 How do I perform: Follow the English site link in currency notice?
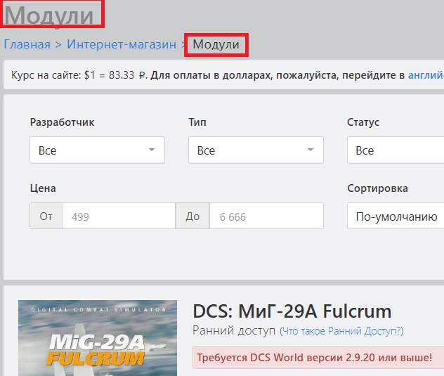tap(426, 75)
